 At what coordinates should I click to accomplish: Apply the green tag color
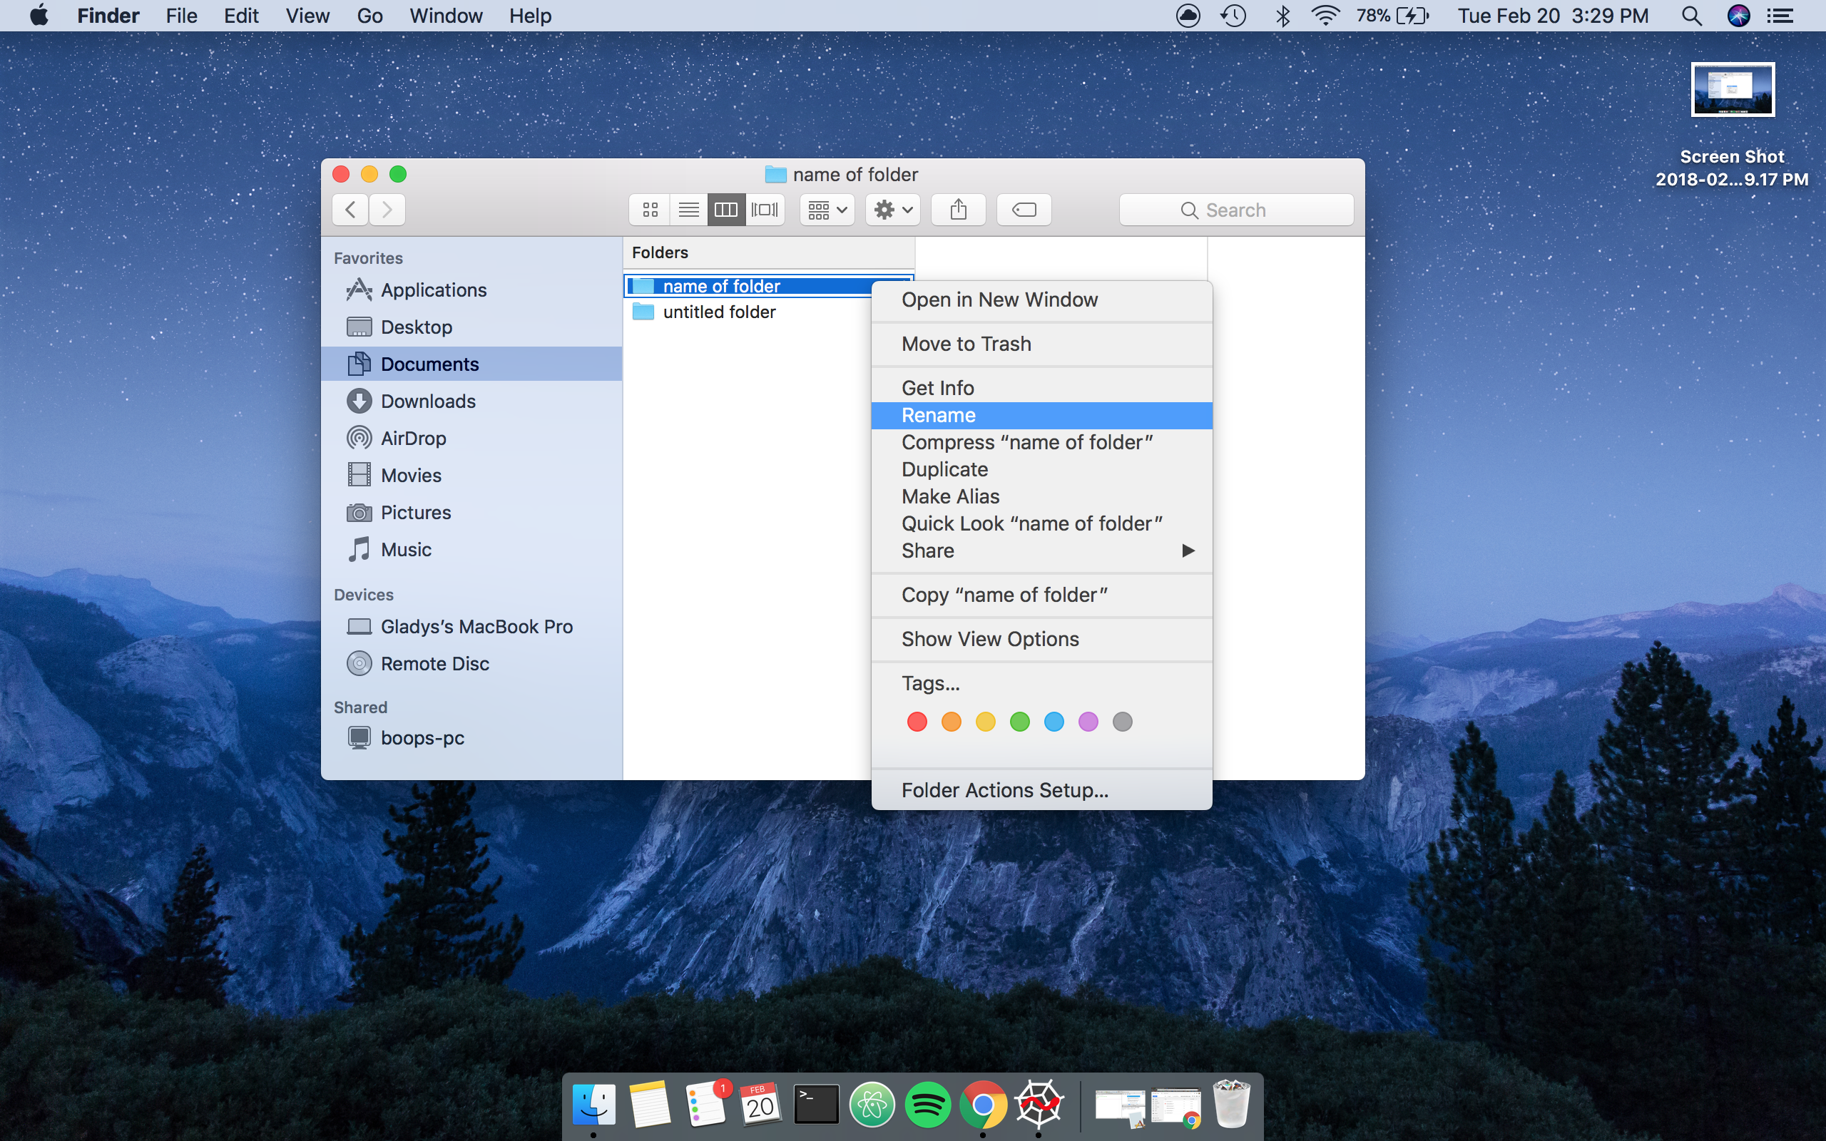(1019, 722)
